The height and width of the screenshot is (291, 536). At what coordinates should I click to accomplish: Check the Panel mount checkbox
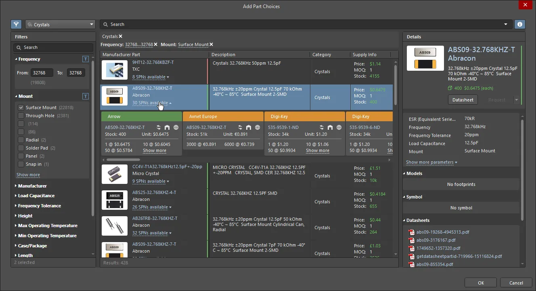pyautogui.click(x=21, y=156)
